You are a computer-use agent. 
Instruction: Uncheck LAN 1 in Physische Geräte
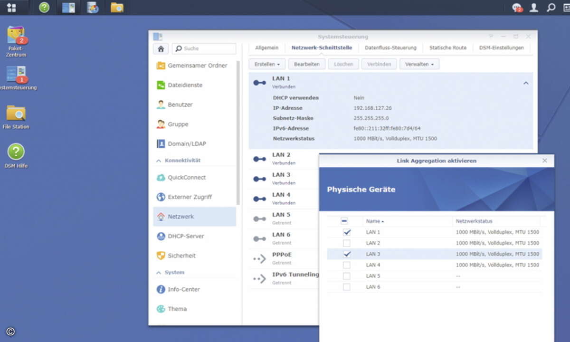tap(347, 232)
